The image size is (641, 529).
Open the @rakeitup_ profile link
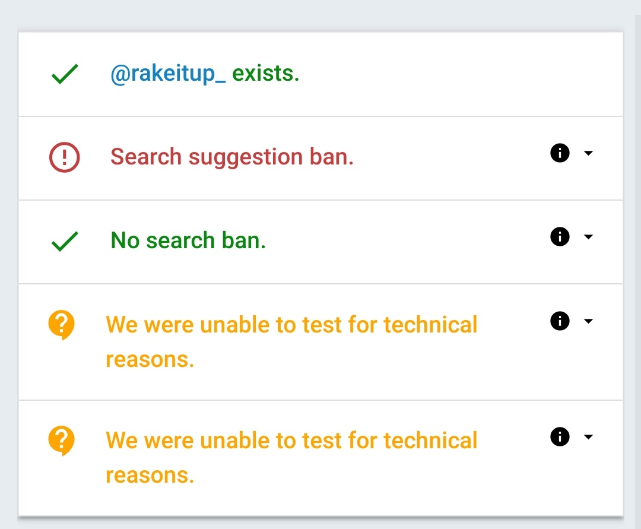(168, 74)
